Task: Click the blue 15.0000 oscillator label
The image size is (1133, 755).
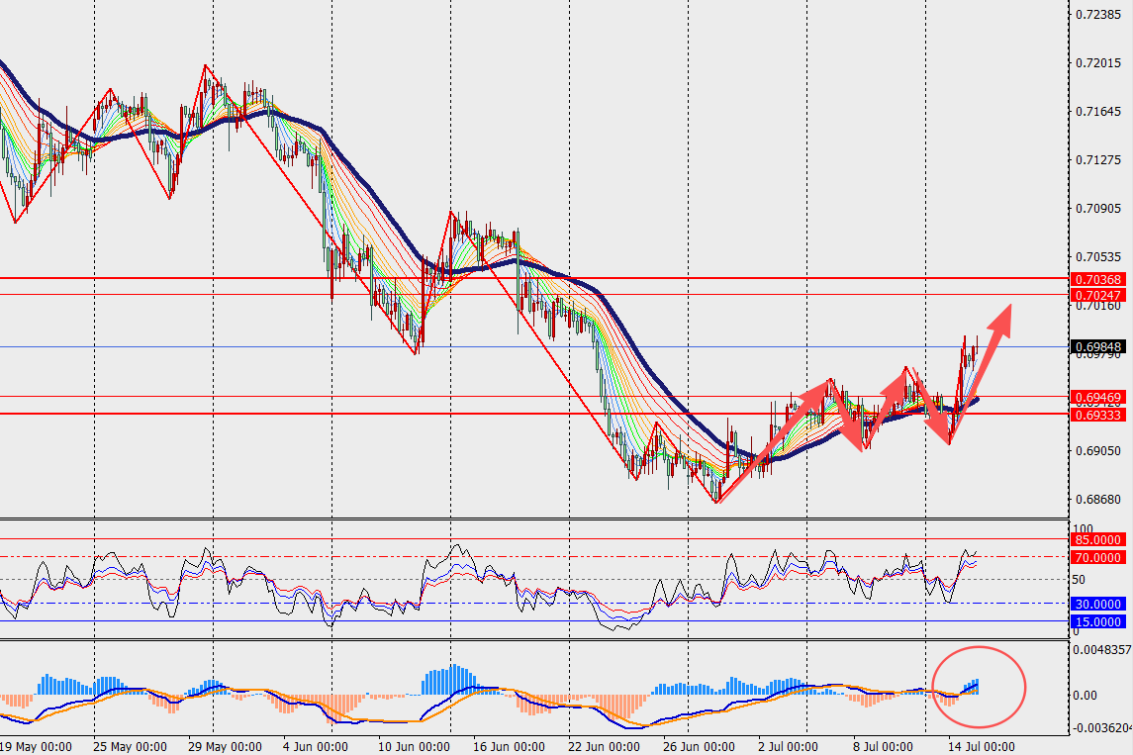Action: pyautogui.click(x=1097, y=622)
